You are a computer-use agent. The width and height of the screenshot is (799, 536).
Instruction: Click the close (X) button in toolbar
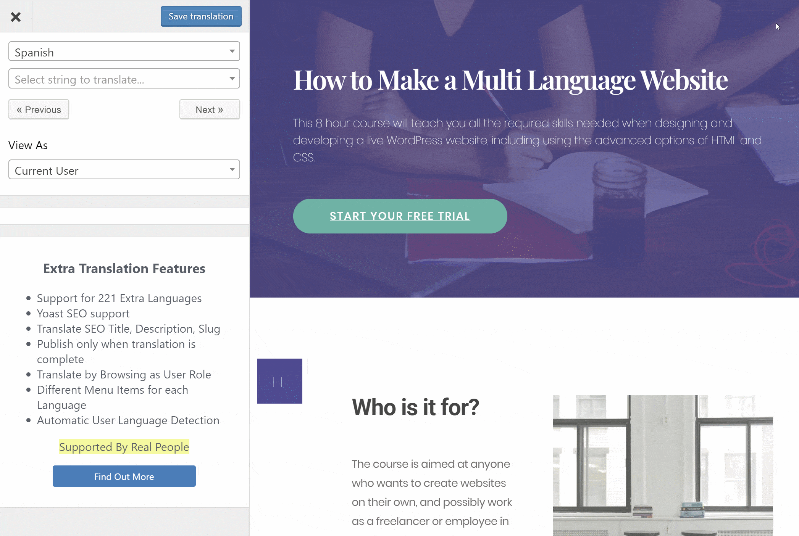point(16,16)
